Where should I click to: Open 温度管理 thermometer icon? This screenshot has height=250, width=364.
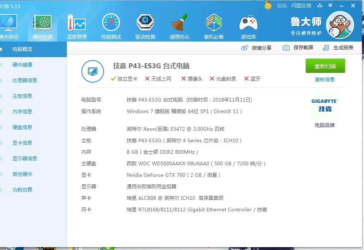click(77, 23)
